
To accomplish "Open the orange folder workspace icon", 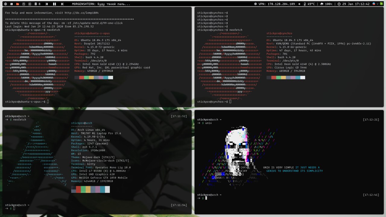I will [17, 4].
